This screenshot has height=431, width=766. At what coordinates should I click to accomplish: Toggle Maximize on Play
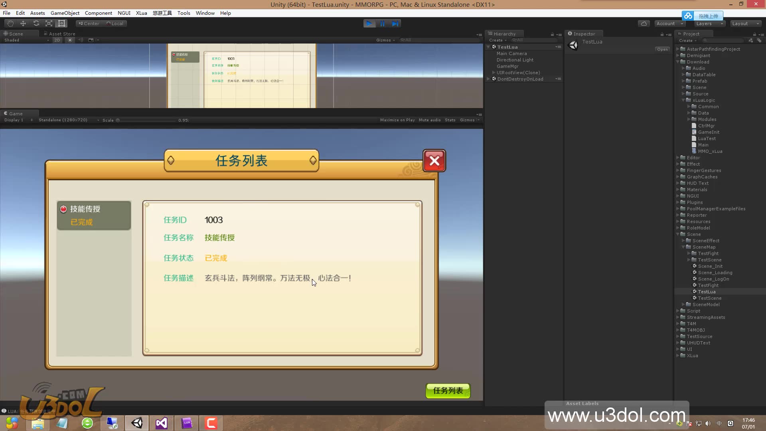[x=397, y=120]
